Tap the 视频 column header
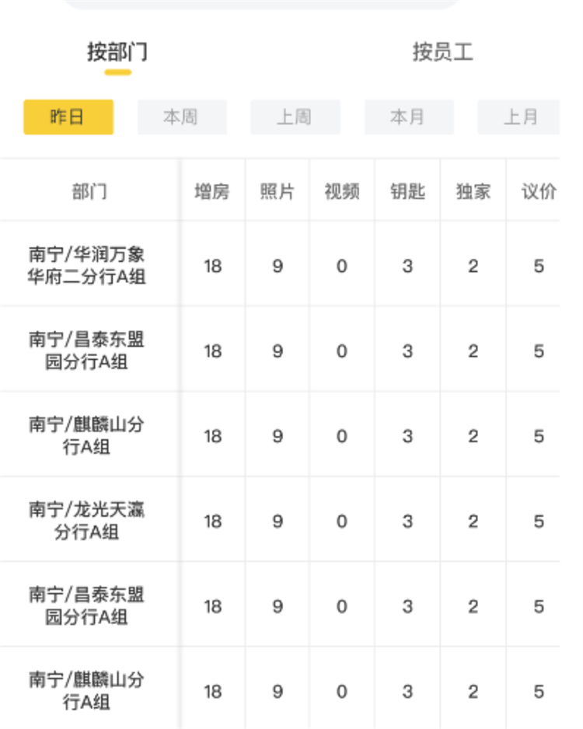Image resolution: width=583 pixels, height=729 pixels. pyautogui.click(x=342, y=191)
